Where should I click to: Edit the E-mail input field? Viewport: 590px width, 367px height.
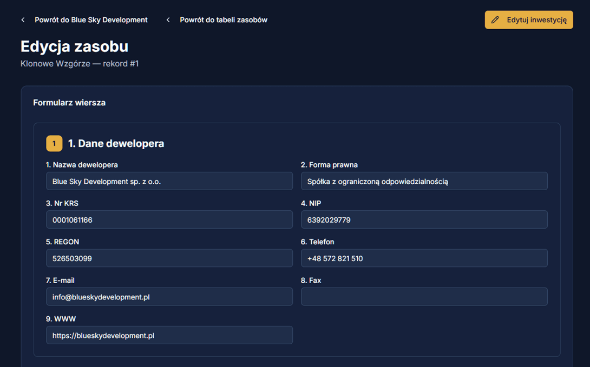coord(169,297)
